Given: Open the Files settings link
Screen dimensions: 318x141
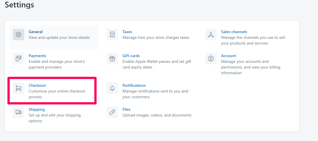Looking at the screenshot, I should [126, 109].
